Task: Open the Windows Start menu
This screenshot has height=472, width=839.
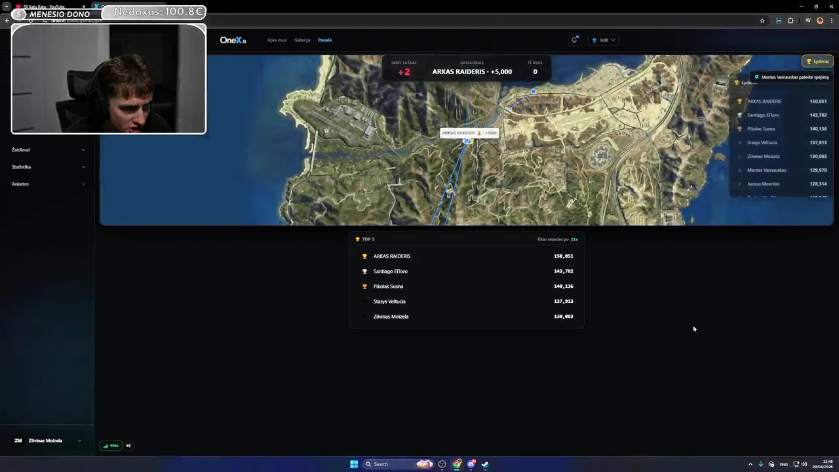Action: [x=354, y=464]
